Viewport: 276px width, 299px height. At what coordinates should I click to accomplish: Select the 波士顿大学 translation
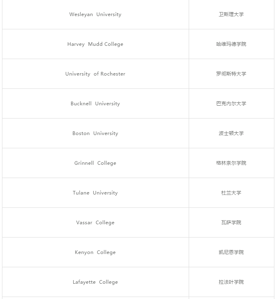click(231, 133)
